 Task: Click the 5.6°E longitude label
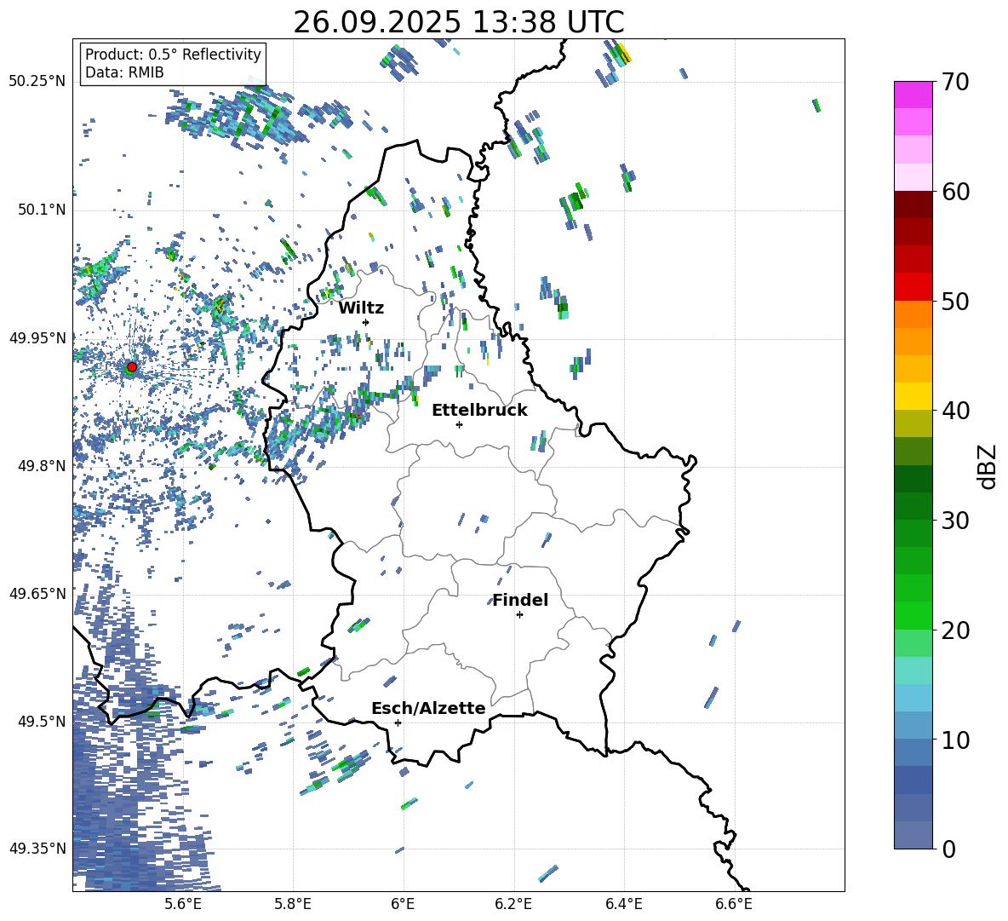(x=183, y=904)
